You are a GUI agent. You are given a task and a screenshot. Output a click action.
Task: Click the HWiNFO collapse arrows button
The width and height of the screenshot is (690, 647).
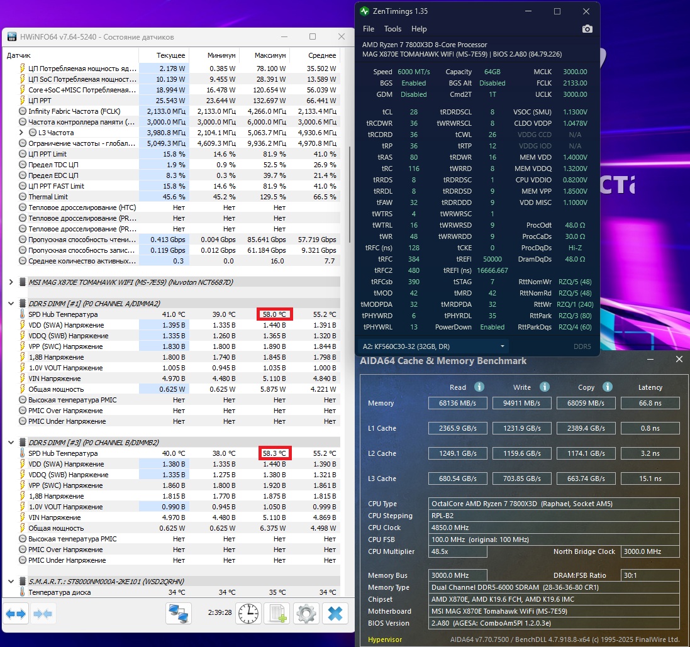(x=43, y=614)
